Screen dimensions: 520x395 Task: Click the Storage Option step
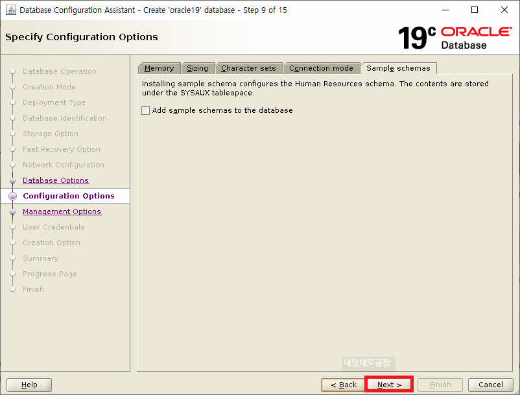point(51,134)
